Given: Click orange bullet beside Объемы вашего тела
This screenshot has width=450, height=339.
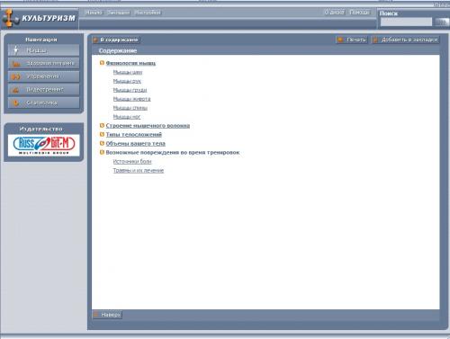Looking at the screenshot, I should pyautogui.click(x=102, y=143).
